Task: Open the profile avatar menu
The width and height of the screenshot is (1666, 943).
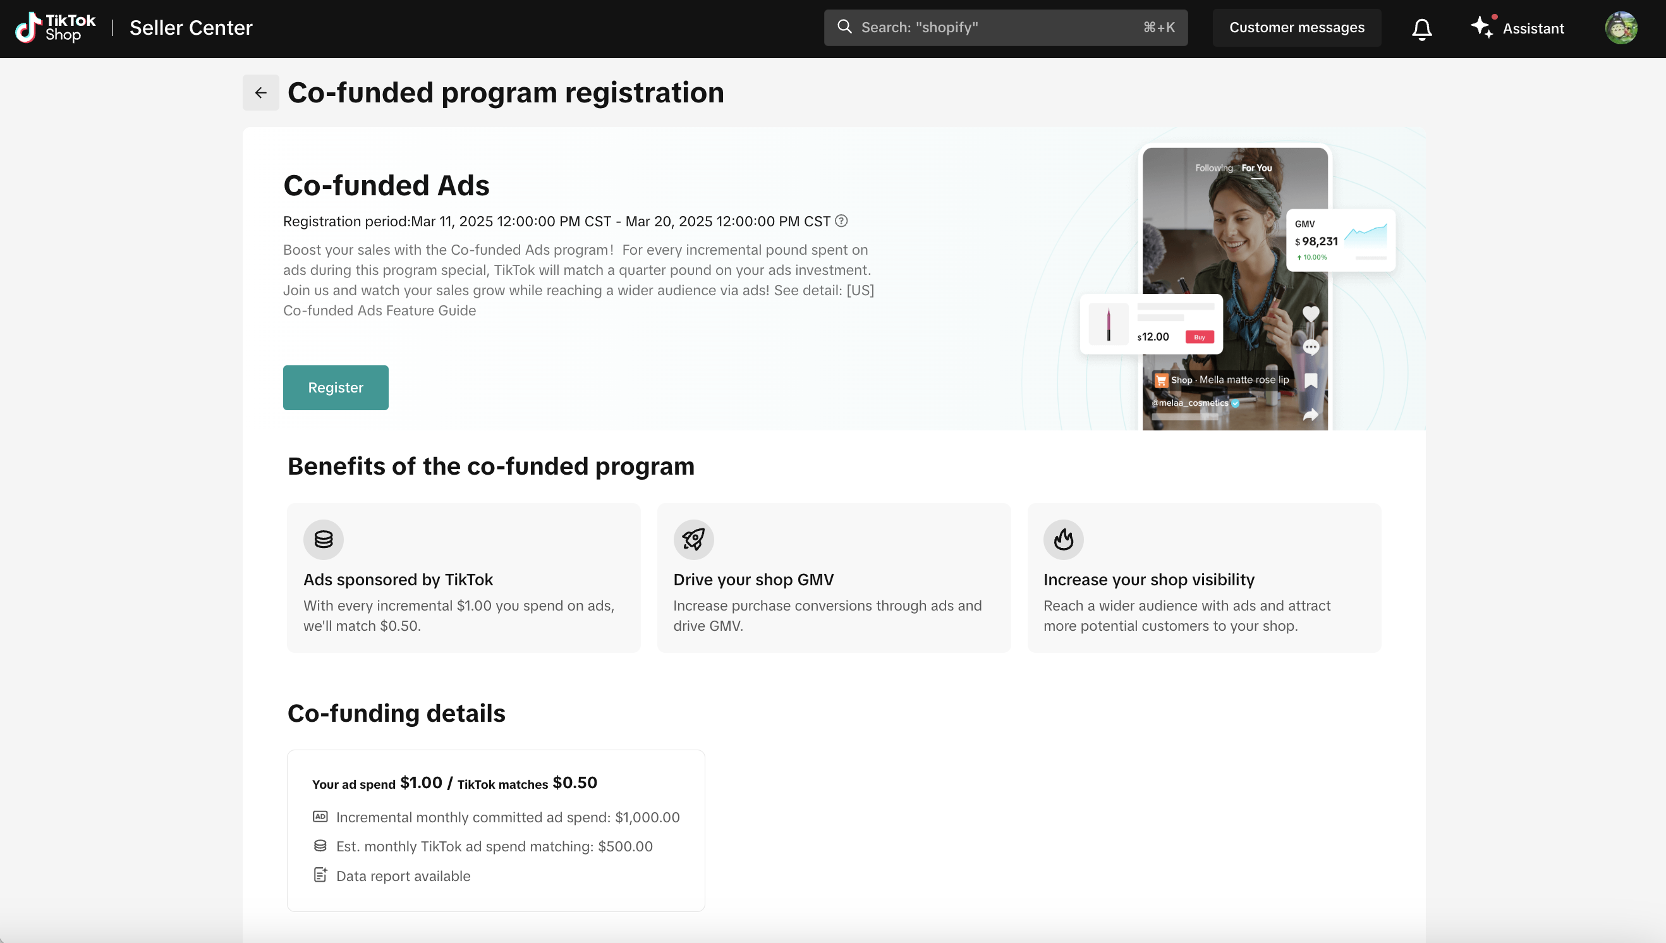Action: click(x=1620, y=28)
